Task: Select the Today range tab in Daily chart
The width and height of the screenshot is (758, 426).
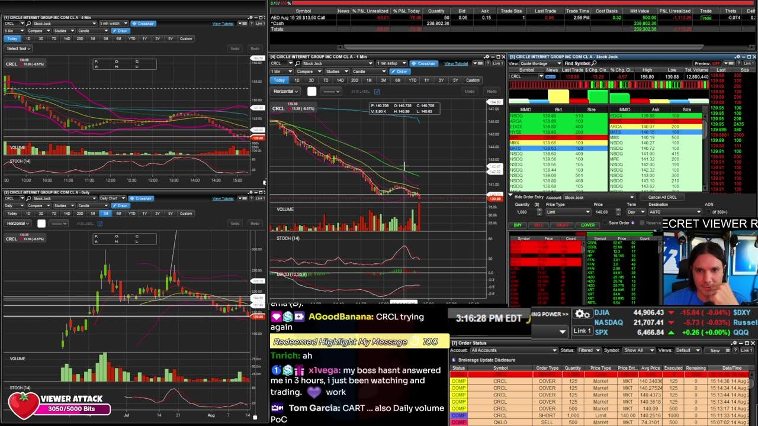Action: [12, 214]
